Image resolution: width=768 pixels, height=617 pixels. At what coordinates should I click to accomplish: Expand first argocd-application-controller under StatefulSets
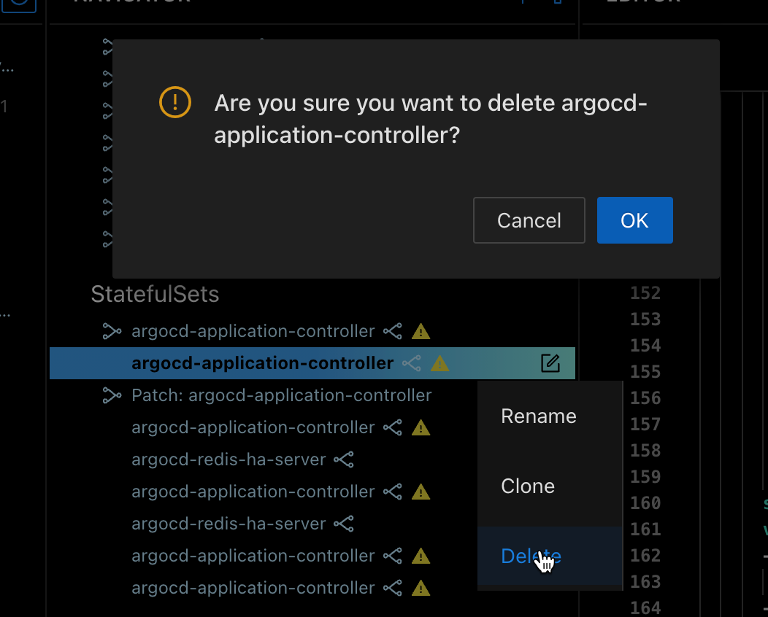(112, 331)
